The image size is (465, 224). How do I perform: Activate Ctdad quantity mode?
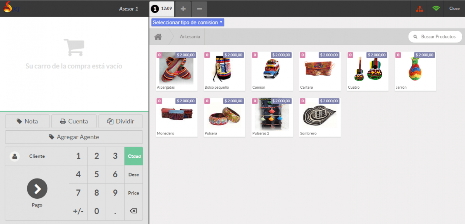coord(133,156)
